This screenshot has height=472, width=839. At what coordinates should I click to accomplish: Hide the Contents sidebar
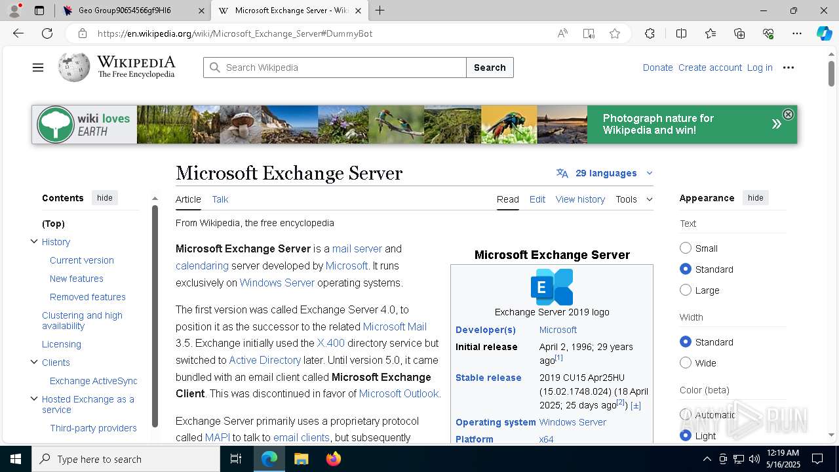tap(105, 198)
